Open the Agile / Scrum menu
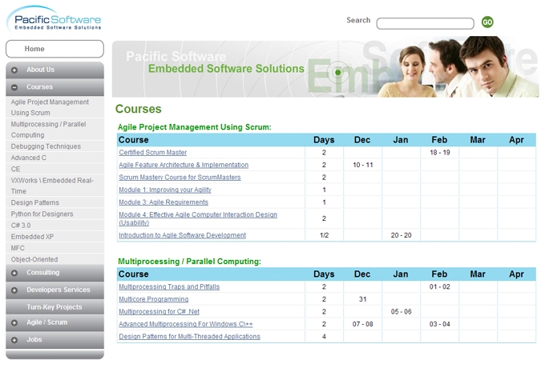Image resolution: width=545 pixels, height=384 pixels. 54,323
